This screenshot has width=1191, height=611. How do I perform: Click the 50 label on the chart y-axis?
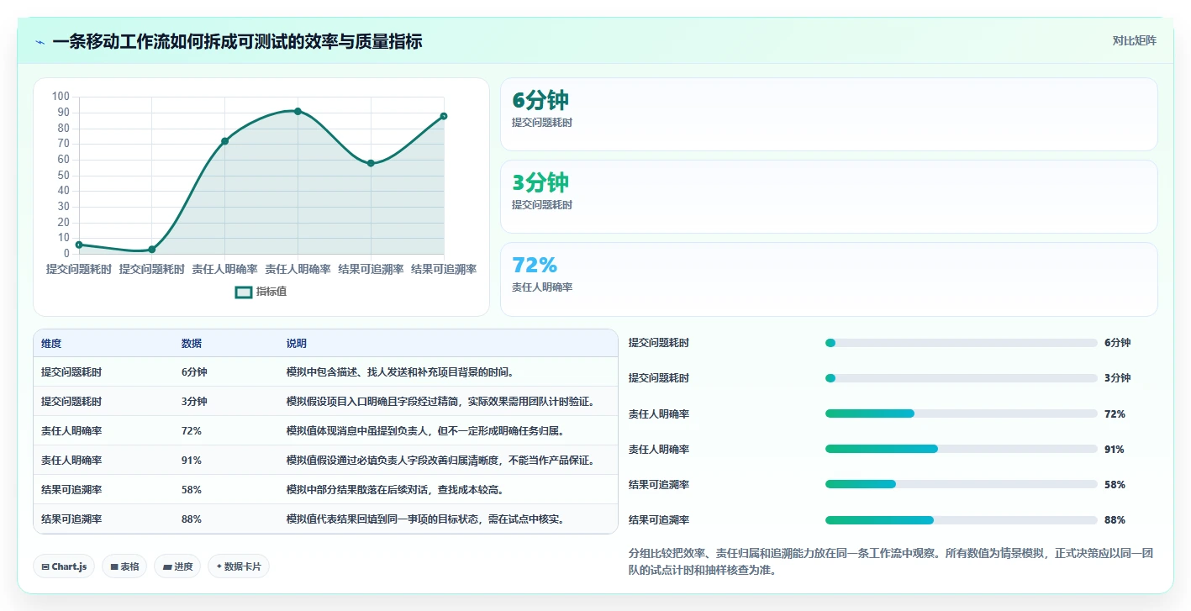pyautogui.click(x=64, y=175)
